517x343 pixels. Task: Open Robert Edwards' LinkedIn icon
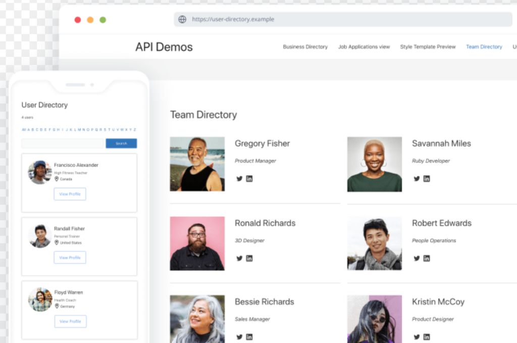427,258
